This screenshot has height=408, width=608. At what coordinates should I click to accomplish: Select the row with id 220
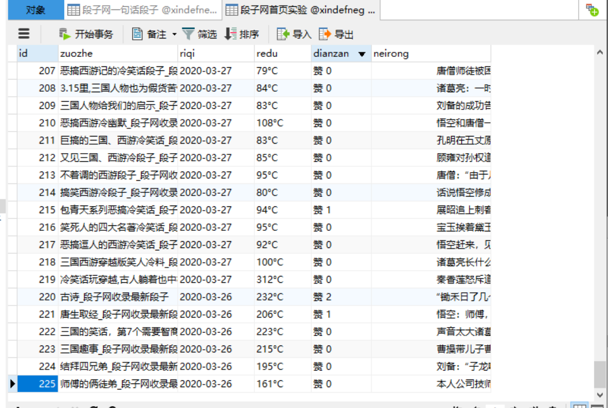click(38, 297)
